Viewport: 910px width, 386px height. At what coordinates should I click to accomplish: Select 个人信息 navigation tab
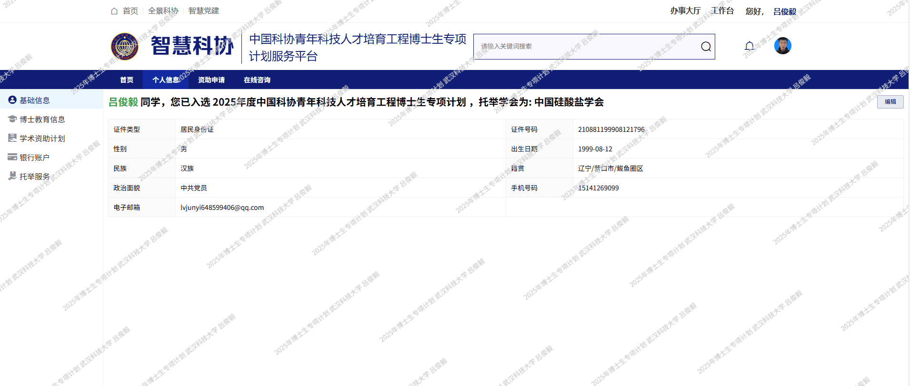coord(166,80)
